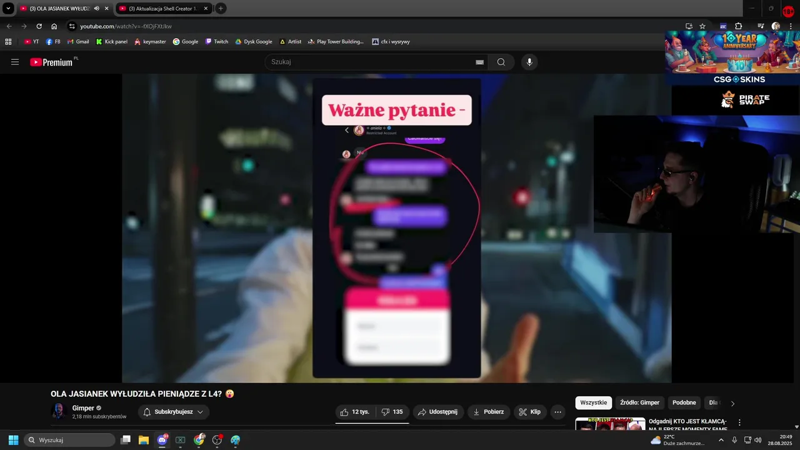The width and height of the screenshot is (800, 450).
Task: Show hidden system tray icons
Action: pos(721,440)
